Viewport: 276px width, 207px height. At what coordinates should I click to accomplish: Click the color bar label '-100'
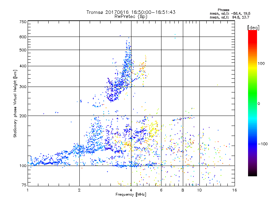click(x=263, y=144)
